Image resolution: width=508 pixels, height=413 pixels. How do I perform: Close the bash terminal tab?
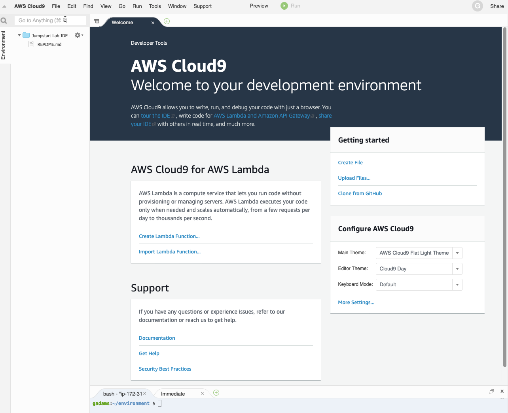click(x=145, y=394)
